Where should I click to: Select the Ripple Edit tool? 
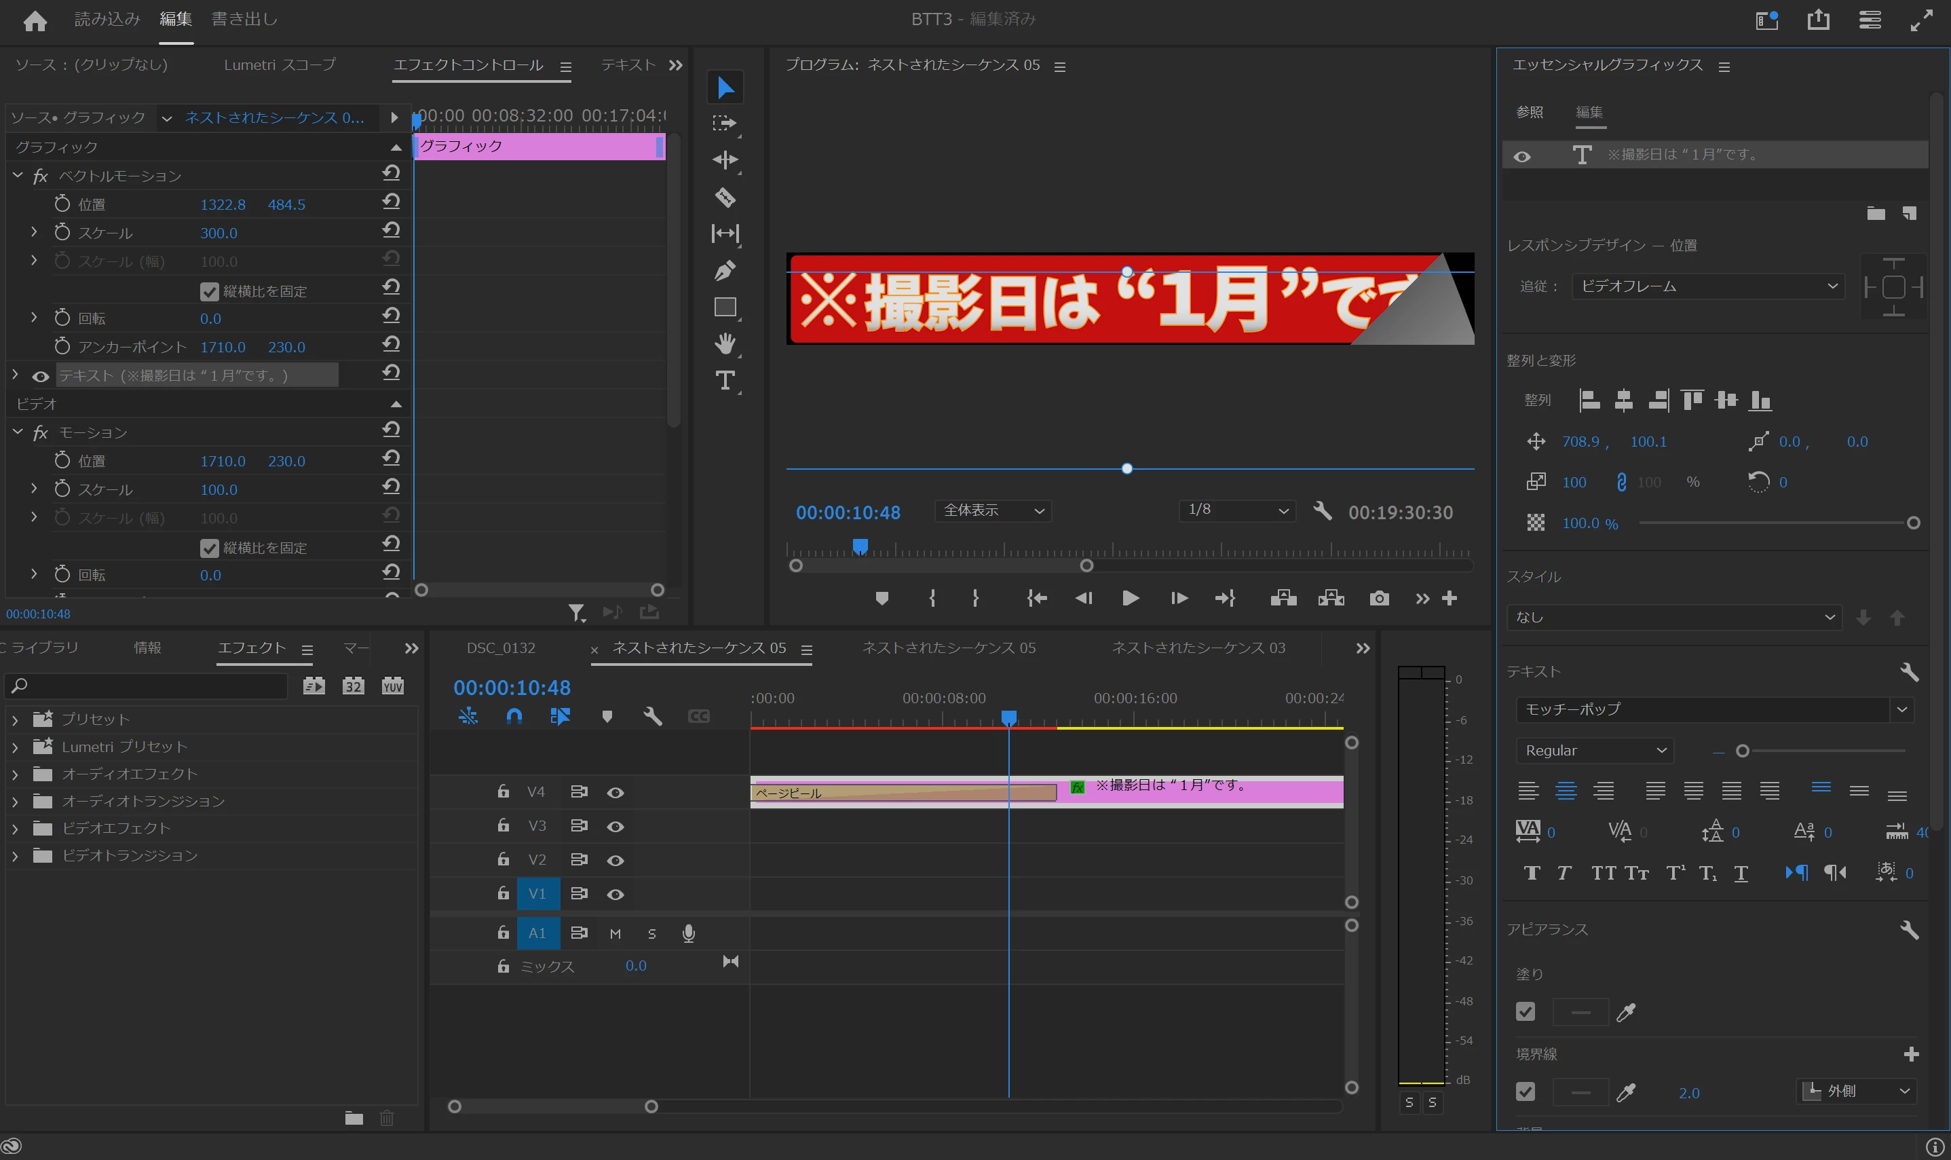click(x=725, y=160)
